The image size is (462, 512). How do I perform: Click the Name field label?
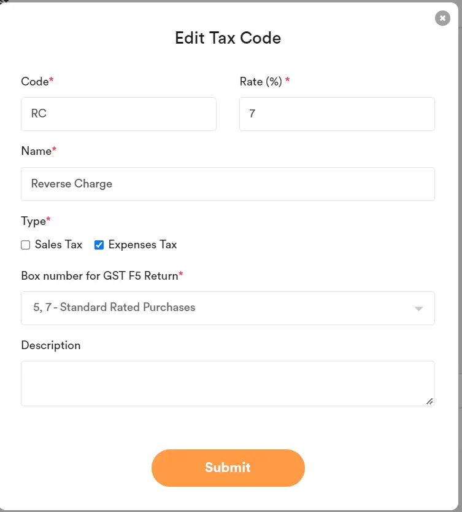pos(36,151)
